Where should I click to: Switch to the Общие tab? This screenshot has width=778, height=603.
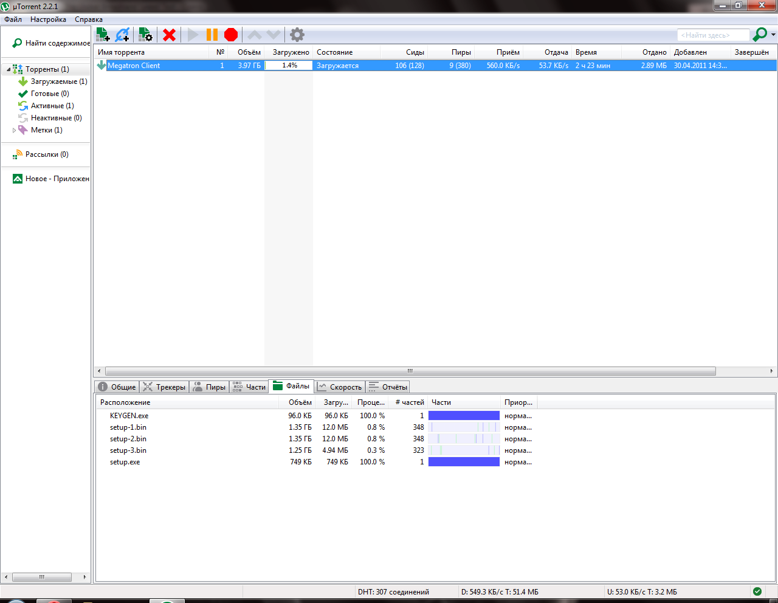[x=117, y=387]
